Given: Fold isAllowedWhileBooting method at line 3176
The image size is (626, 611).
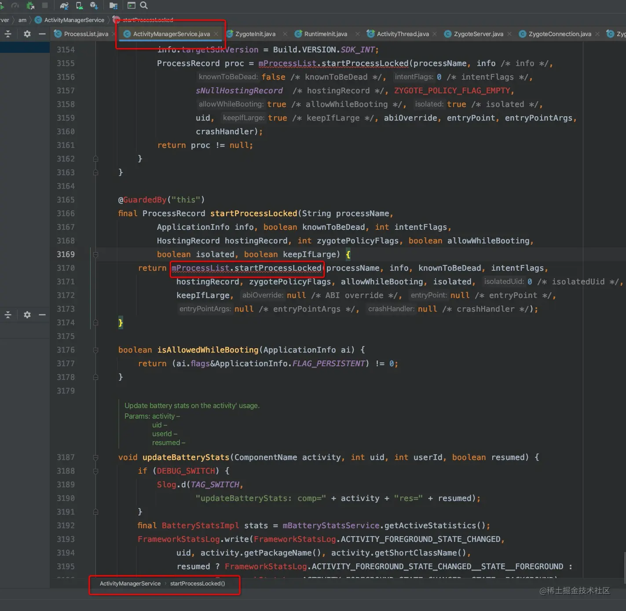Looking at the screenshot, I should coord(95,350).
